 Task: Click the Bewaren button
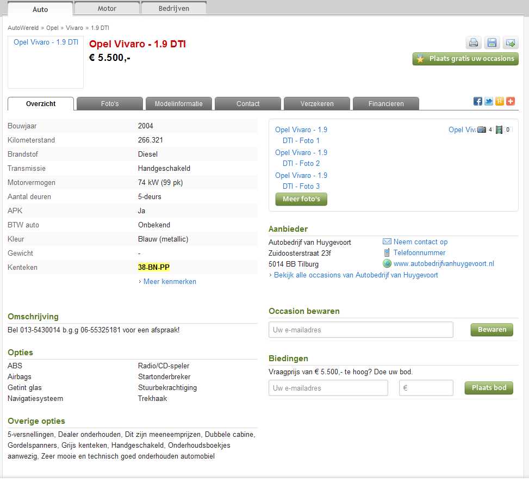[x=492, y=330]
